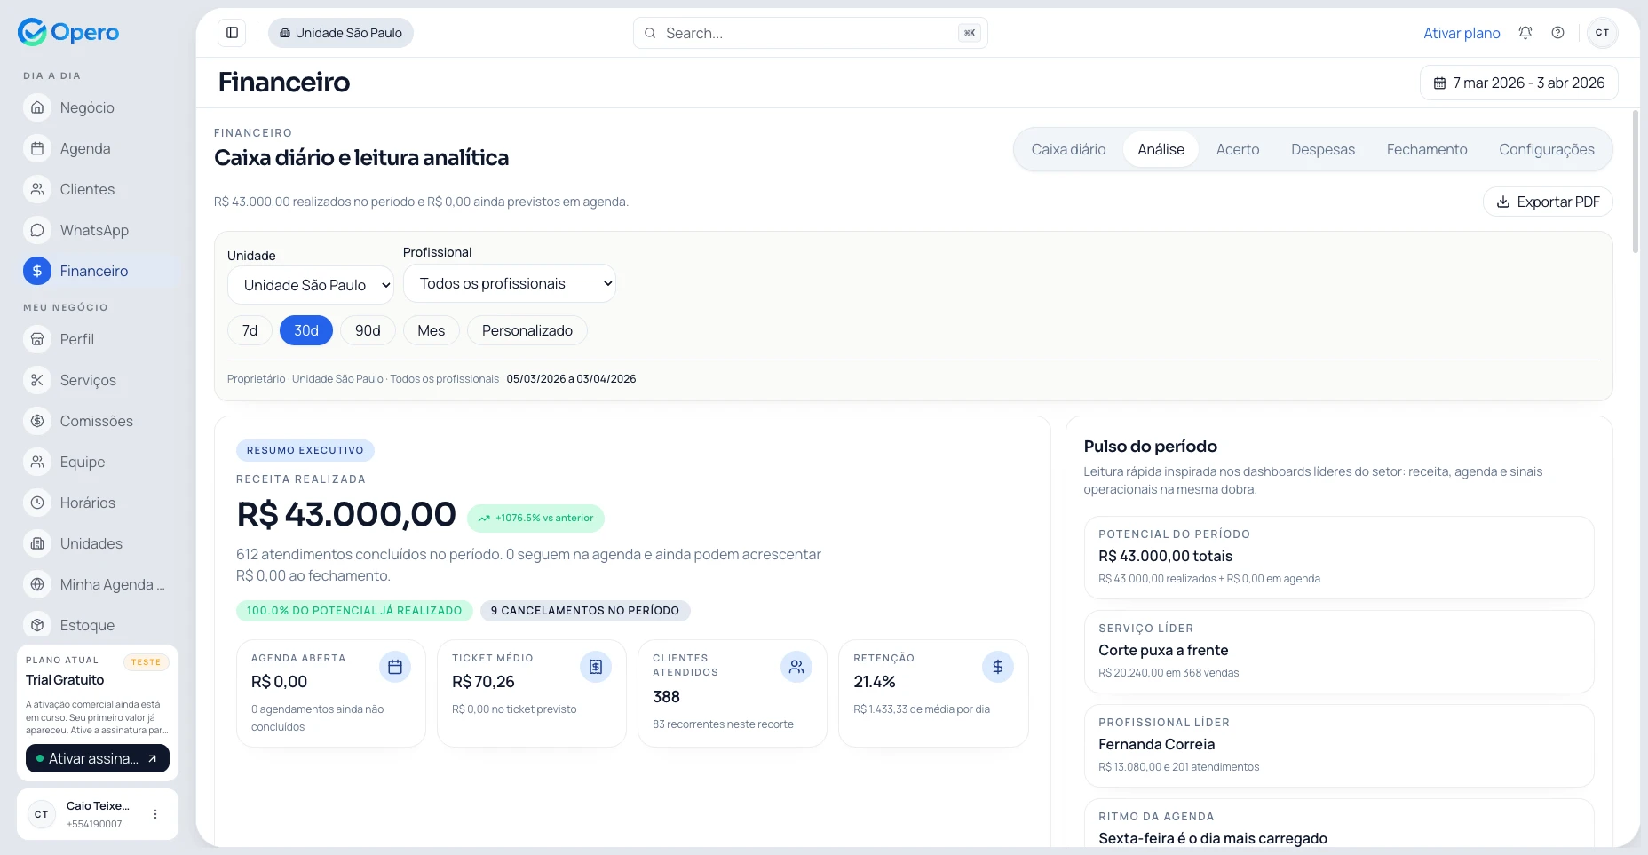Screen dimensions: 1648x855
Task: Open the date range picker 7 mar - 3 abr
Action: [x=1518, y=83]
